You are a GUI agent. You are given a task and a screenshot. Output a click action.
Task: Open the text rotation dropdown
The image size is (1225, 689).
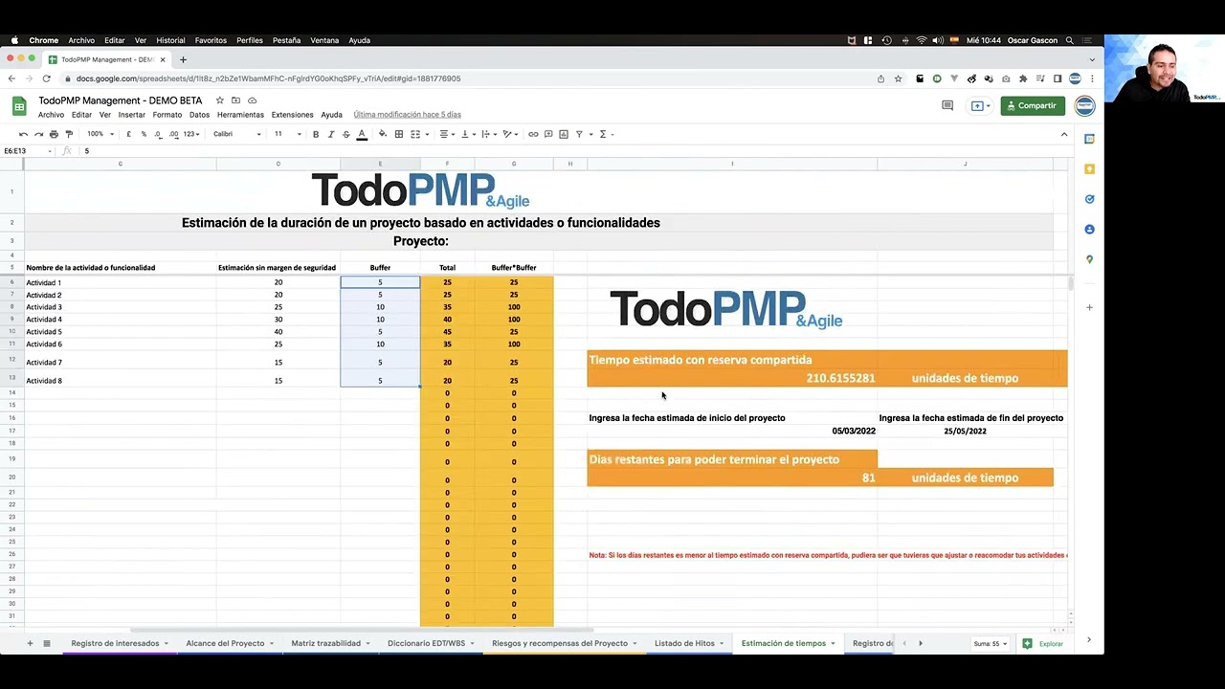pyautogui.click(x=510, y=134)
